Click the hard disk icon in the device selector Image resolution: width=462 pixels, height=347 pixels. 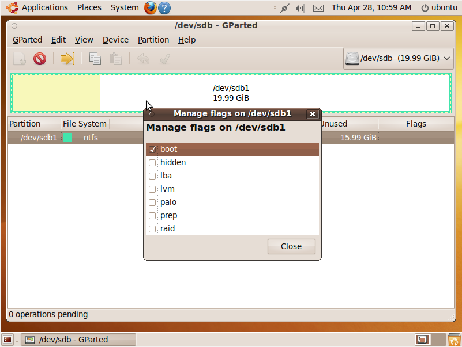pyautogui.click(x=352, y=58)
